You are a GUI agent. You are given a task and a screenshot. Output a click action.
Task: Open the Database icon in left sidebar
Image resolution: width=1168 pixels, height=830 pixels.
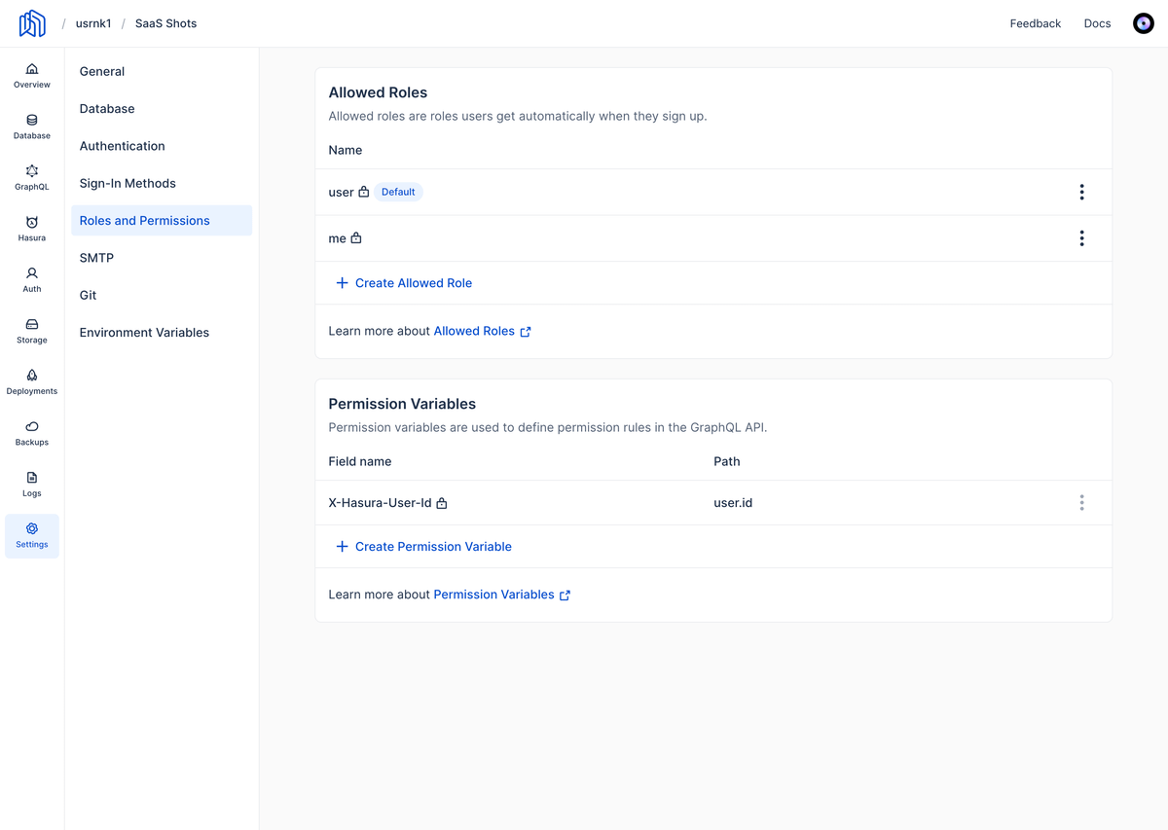point(32,126)
